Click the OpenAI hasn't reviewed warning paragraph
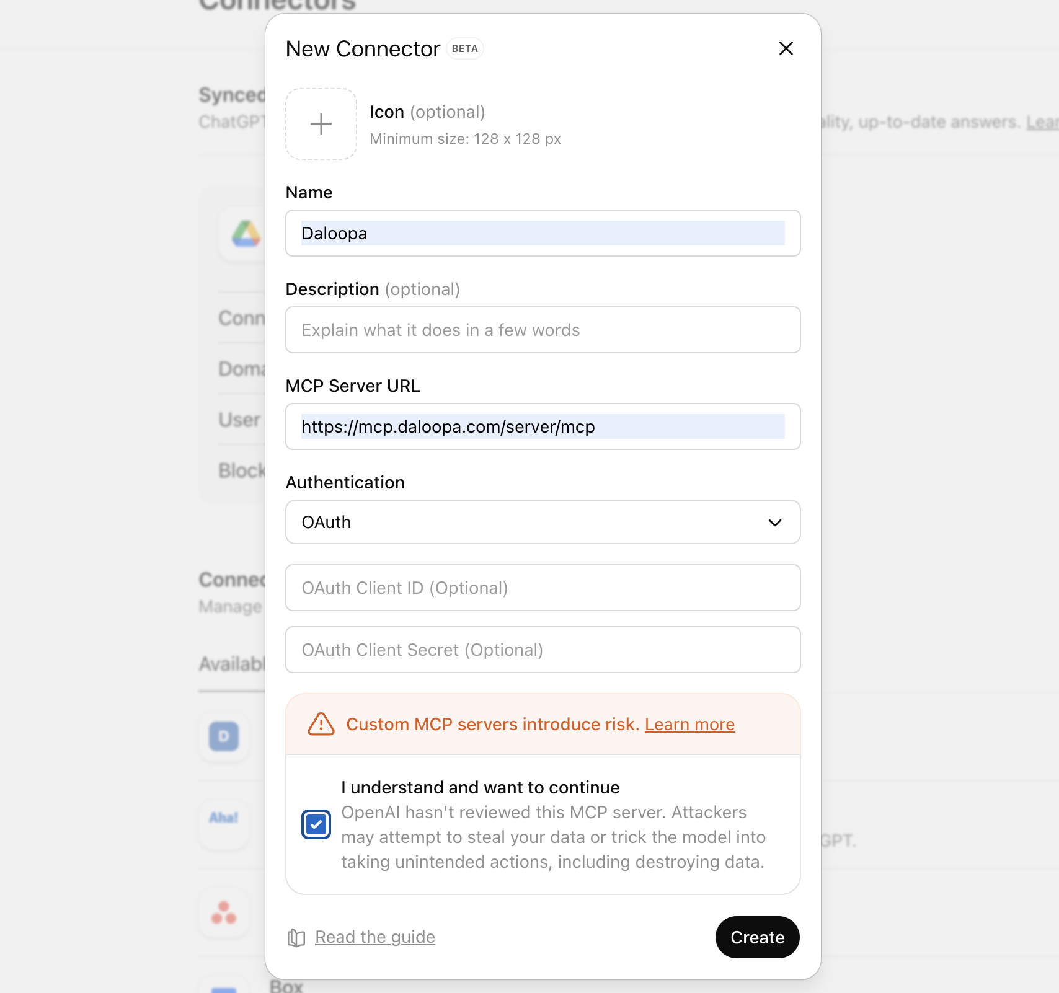This screenshot has width=1059, height=993. pyautogui.click(x=553, y=837)
